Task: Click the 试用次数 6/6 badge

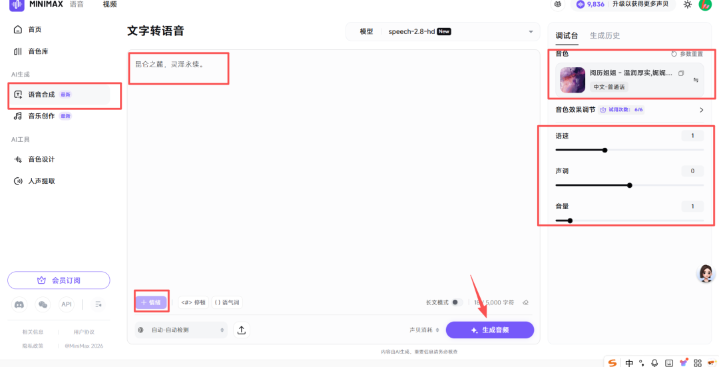Action: (621, 110)
